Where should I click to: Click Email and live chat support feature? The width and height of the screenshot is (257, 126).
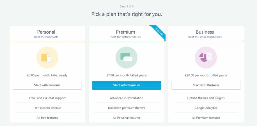[47, 98]
